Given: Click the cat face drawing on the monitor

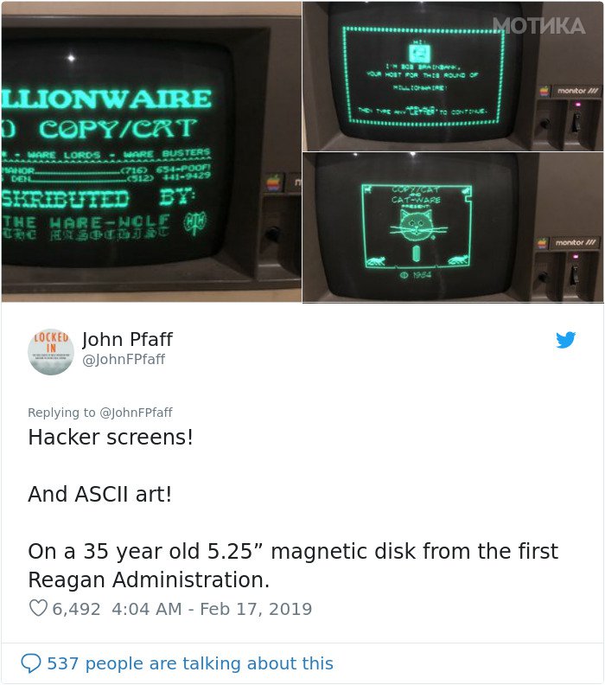Looking at the screenshot, I should 417,225.
